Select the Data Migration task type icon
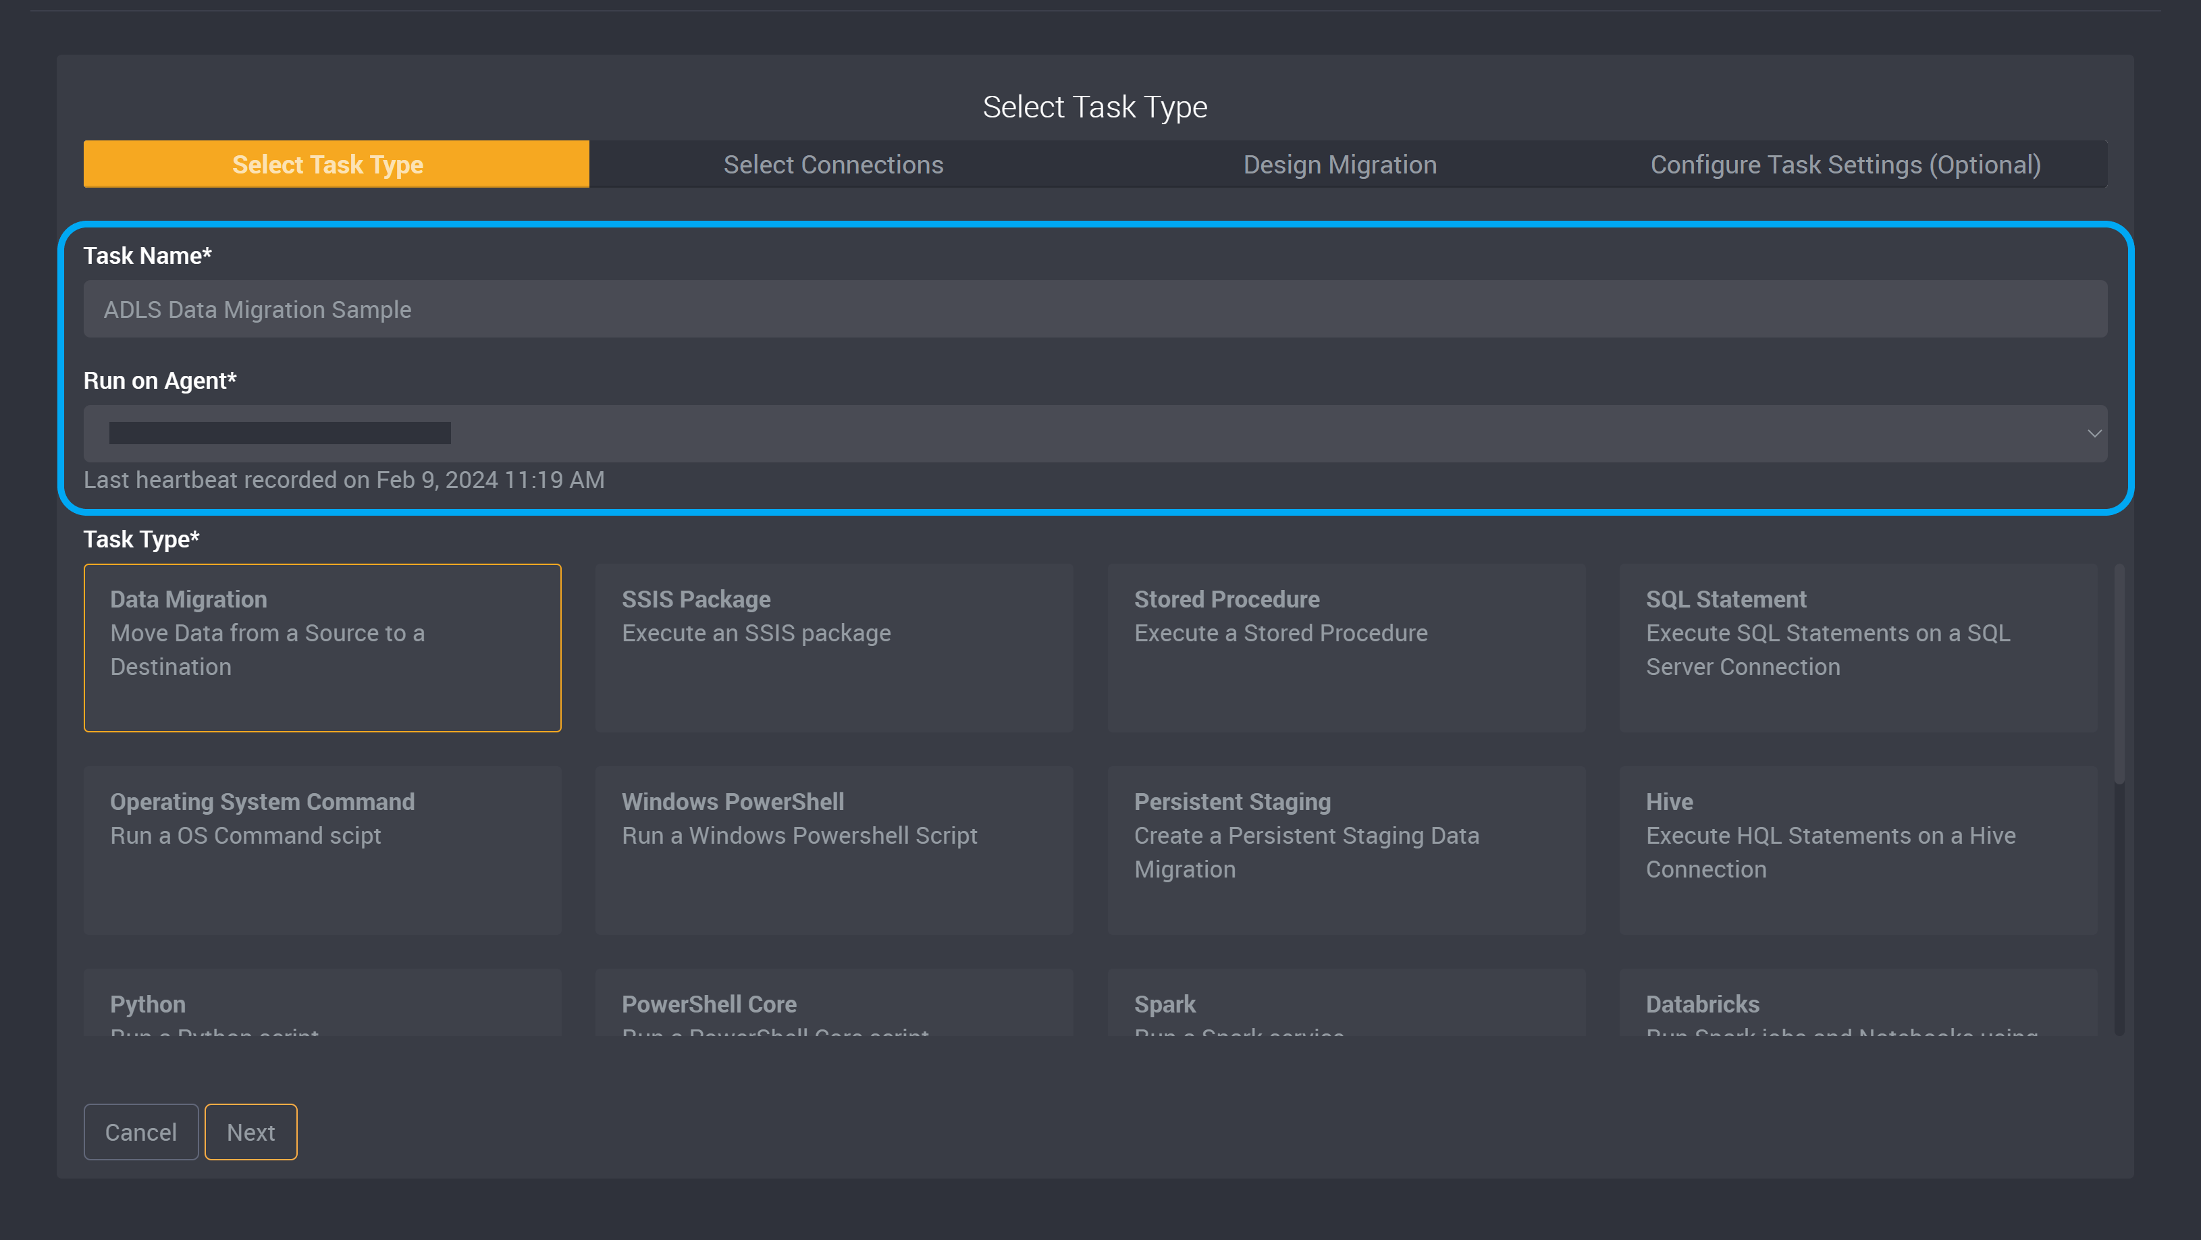 click(x=322, y=647)
